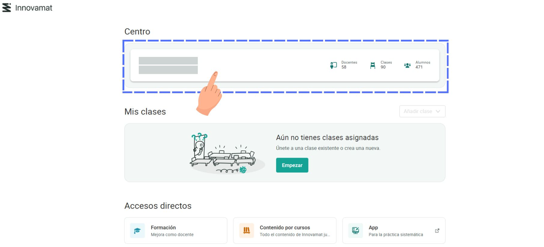Click the Innovamat logo icon

[7, 8]
